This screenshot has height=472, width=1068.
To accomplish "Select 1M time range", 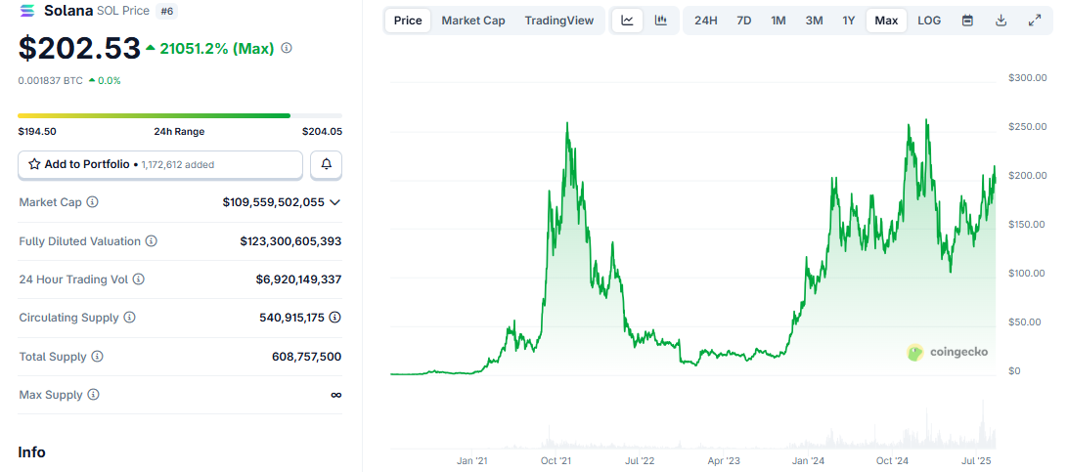I will point(779,21).
